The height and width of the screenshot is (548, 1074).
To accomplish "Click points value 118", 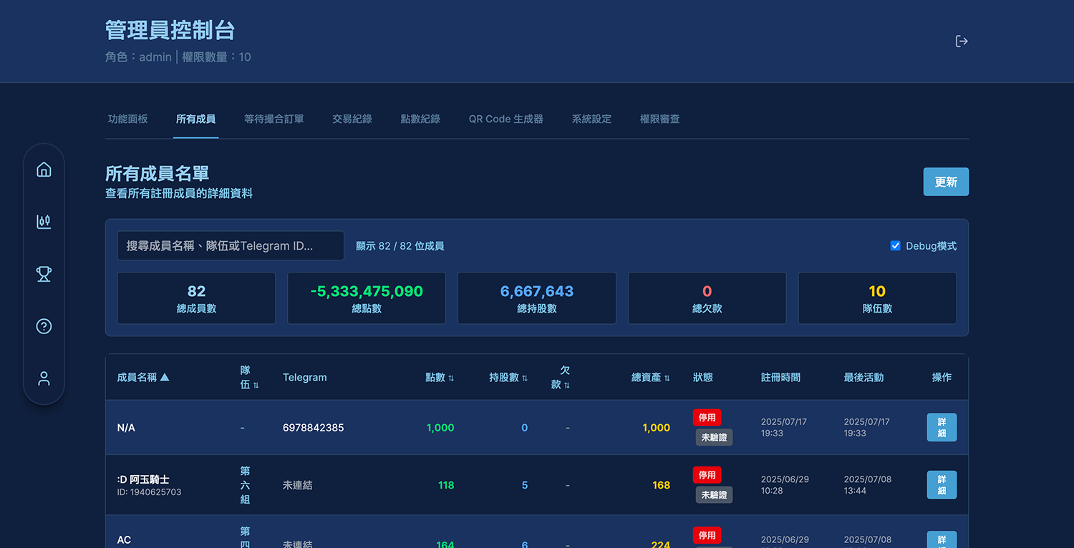I will click(446, 485).
